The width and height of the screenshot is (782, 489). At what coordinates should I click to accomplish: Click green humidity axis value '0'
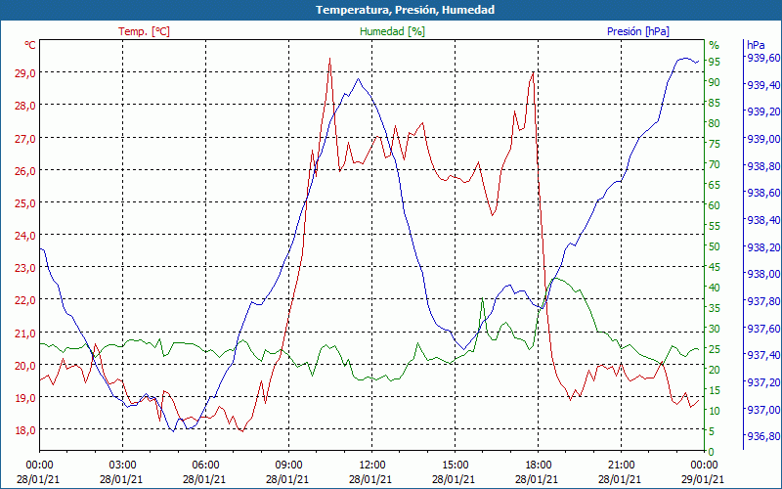coord(712,452)
